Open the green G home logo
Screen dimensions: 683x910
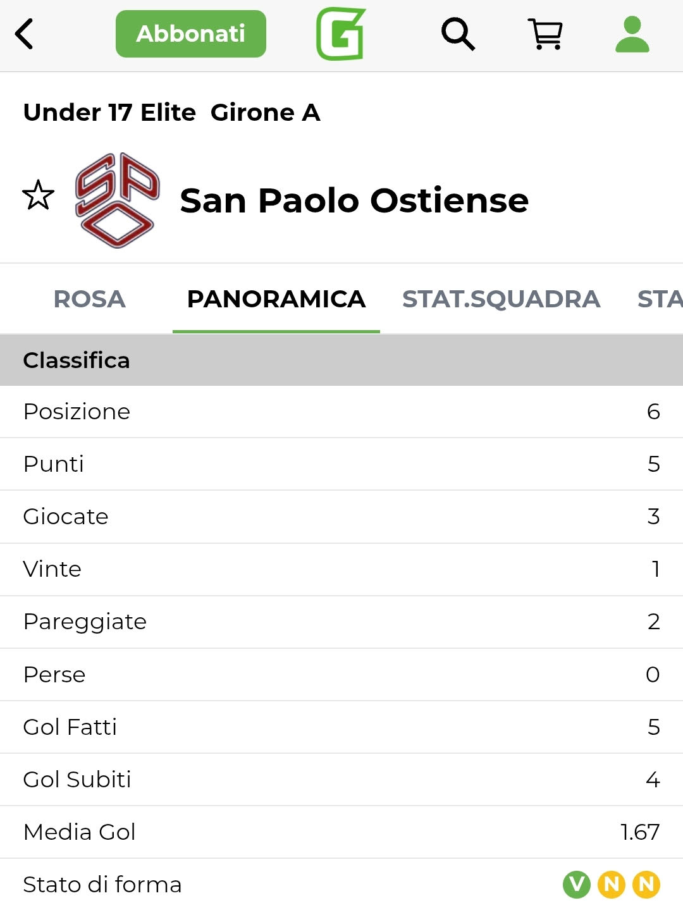341,34
